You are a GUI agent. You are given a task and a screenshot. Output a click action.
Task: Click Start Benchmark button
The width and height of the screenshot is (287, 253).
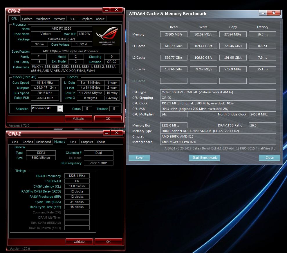205,158
